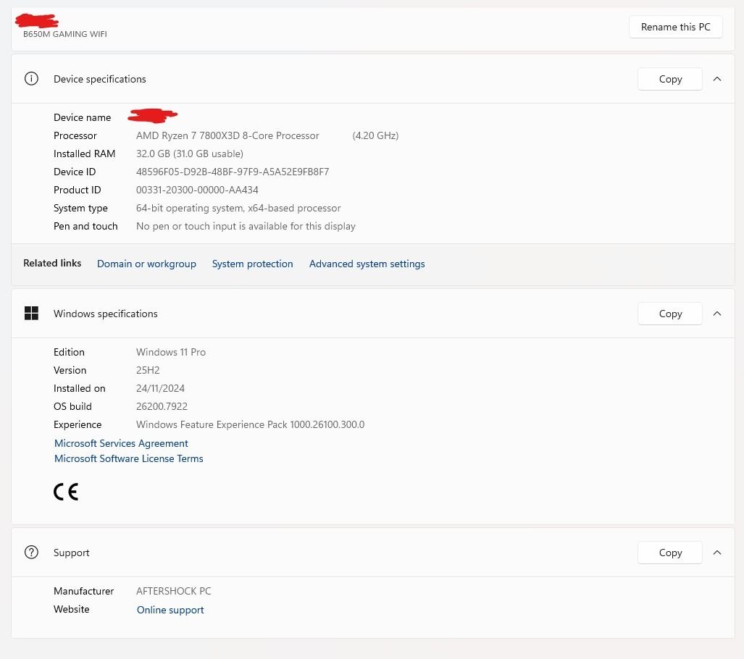
Task: Click the 32.0 GB installed RAM value
Action: pos(190,154)
